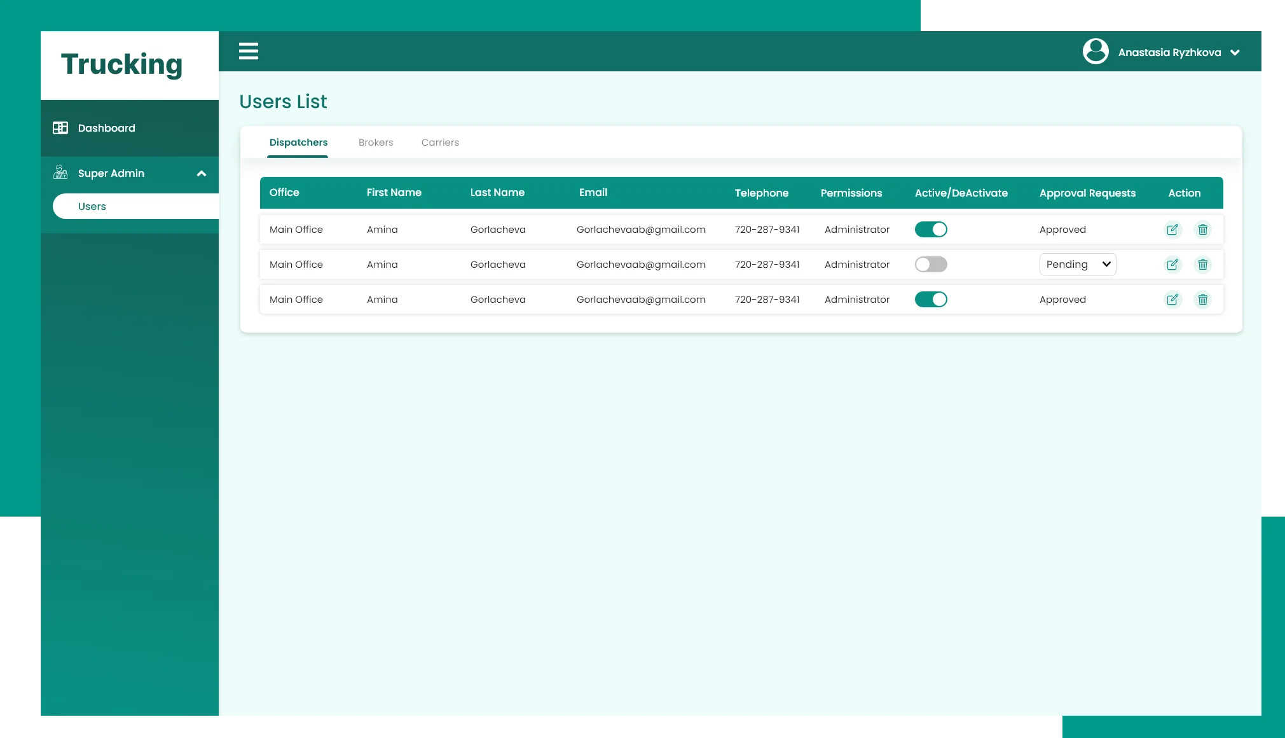This screenshot has width=1285, height=738.
Task: Click the Approval Requests column header
Action: (x=1087, y=193)
